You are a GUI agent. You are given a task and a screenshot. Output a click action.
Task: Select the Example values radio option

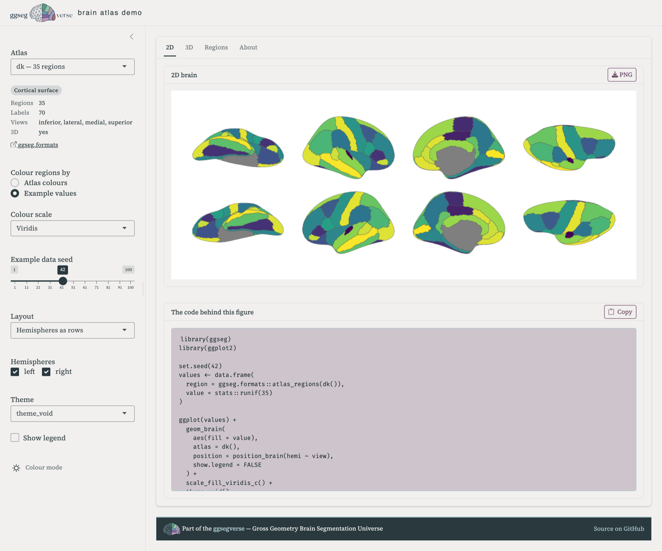tap(15, 193)
